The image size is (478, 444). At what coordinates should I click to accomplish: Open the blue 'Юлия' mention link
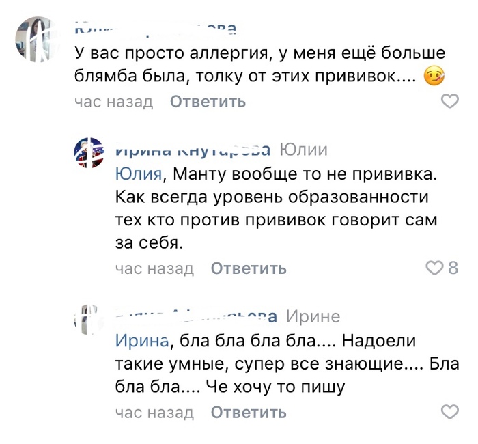click(139, 174)
